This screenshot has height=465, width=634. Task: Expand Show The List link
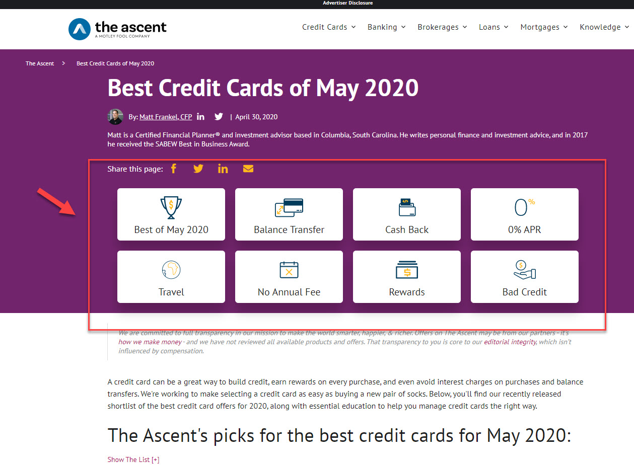pos(133,459)
